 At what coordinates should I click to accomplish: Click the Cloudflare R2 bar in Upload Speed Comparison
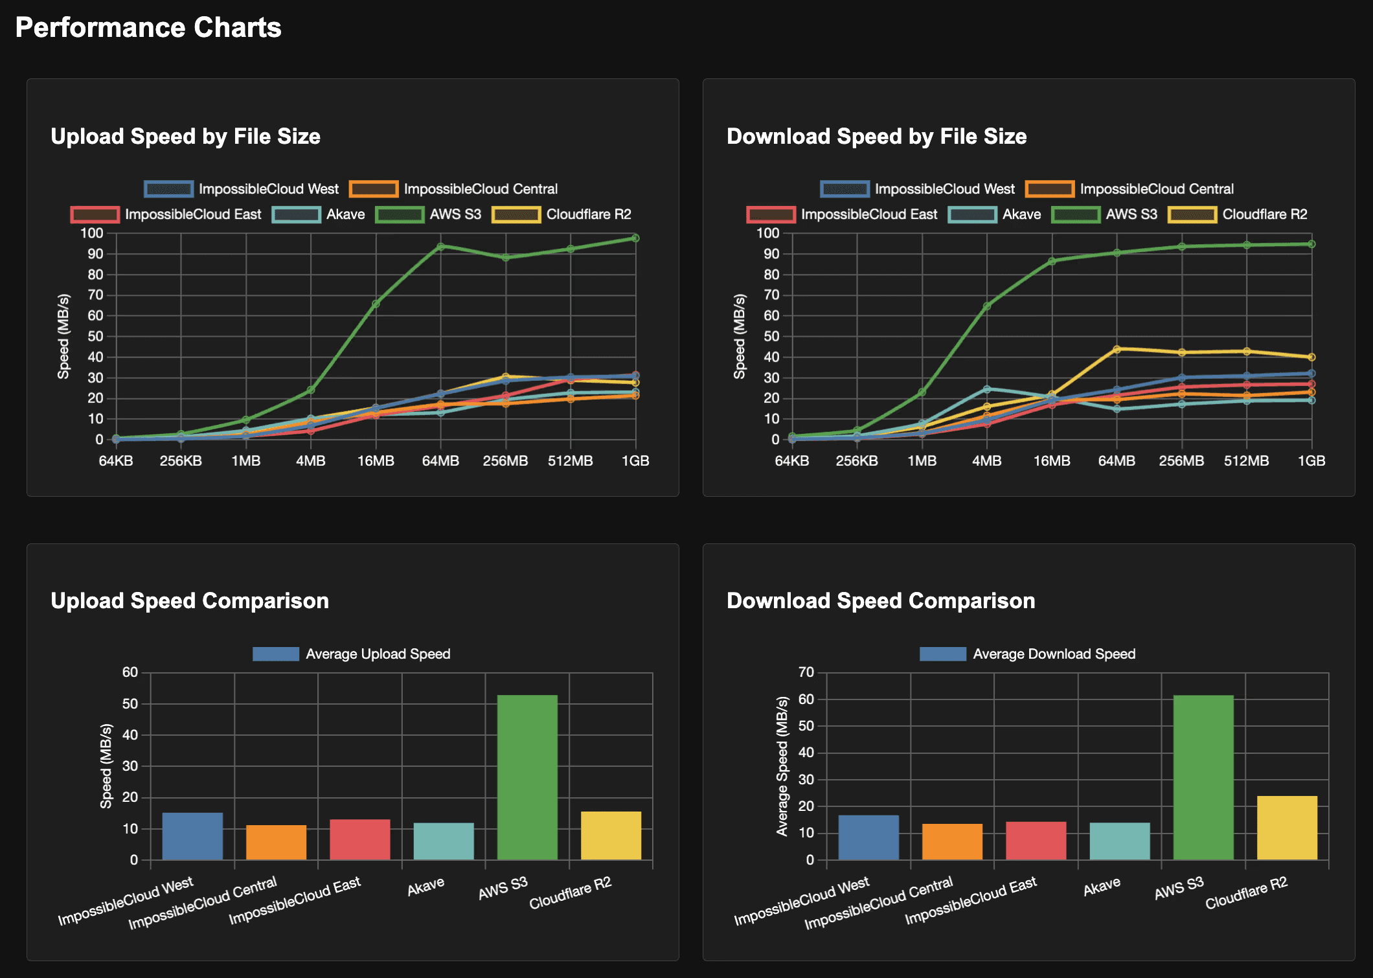611,836
